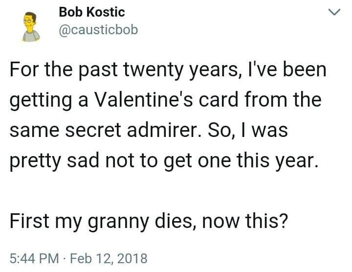Visit the @causticbob handle link
The width and height of the screenshot is (352, 272).
click(x=98, y=30)
